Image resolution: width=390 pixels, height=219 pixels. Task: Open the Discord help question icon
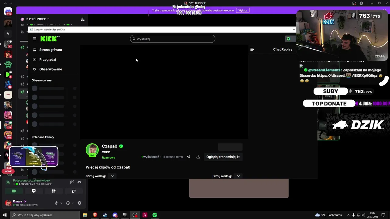pos(361,3)
